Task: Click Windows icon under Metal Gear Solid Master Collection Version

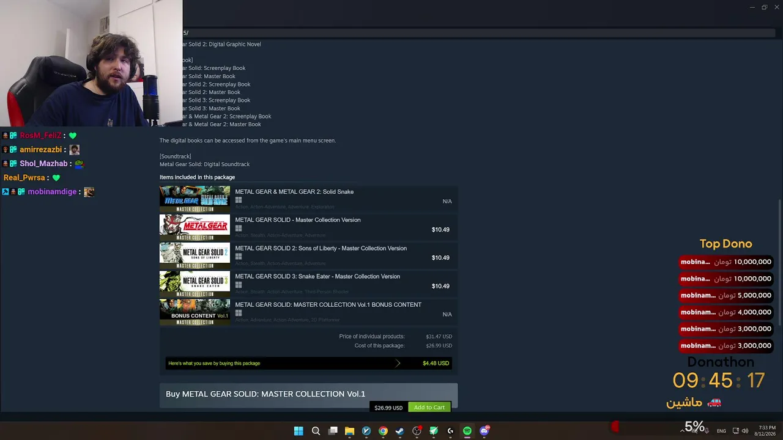Action: (239, 229)
